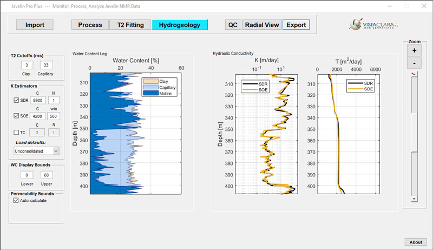Toggle Auto-calculate permeability bounds
The image size is (433, 250).
16,200
